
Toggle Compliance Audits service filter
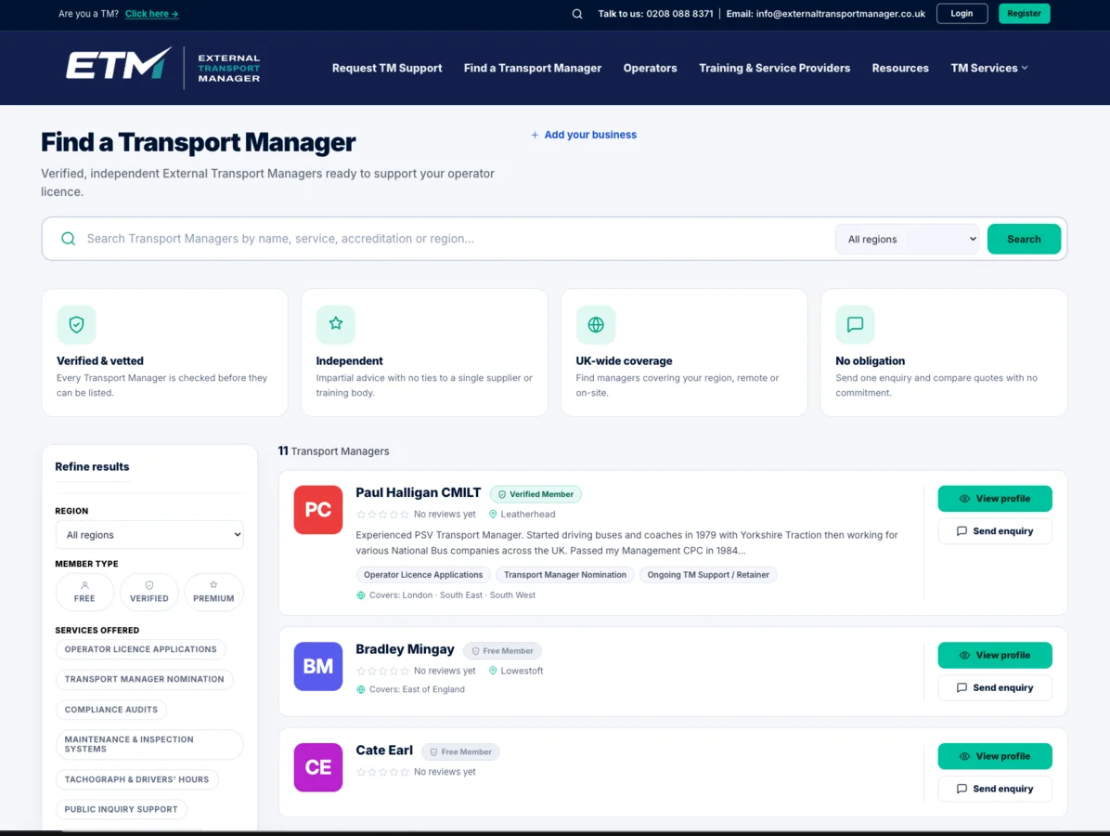[x=111, y=709]
